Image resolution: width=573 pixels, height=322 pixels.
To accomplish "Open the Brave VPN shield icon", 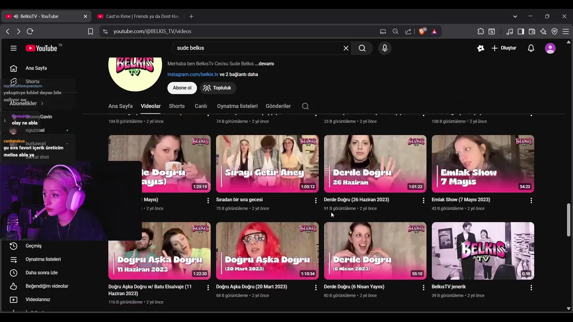I will tap(554, 31).
